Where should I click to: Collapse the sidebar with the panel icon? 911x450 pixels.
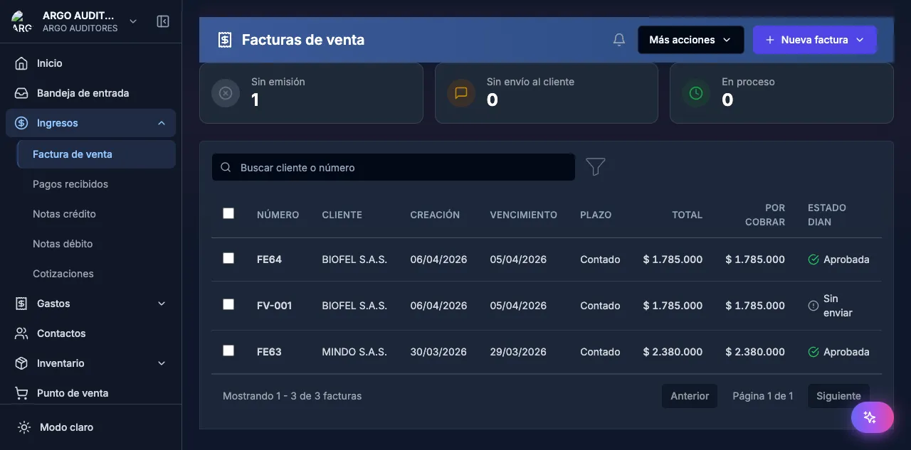[163, 21]
